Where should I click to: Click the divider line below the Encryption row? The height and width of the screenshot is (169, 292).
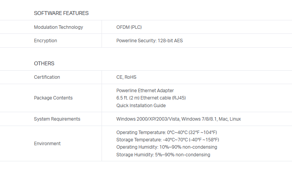[146, 48]
